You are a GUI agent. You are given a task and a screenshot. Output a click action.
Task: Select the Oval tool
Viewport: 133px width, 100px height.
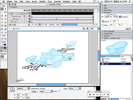point(2,19)
